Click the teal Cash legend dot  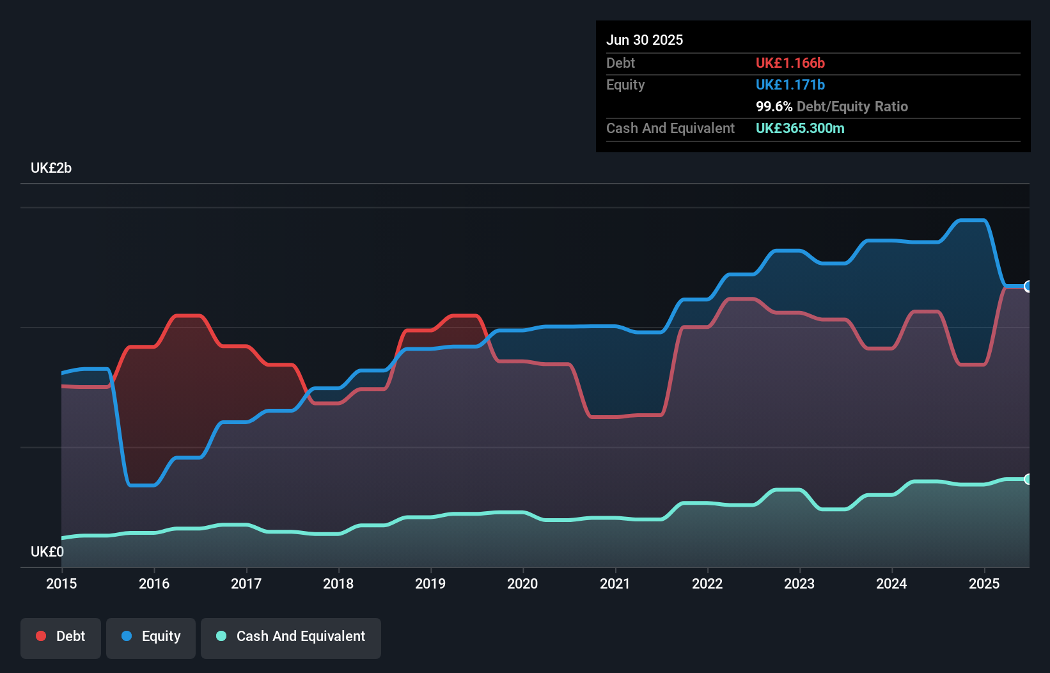[221, 637]
